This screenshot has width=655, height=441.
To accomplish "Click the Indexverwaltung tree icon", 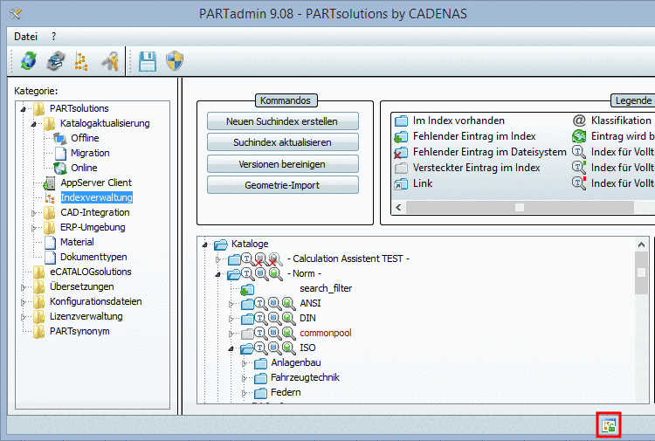I will pyautogui.click(x=50, y=198).
